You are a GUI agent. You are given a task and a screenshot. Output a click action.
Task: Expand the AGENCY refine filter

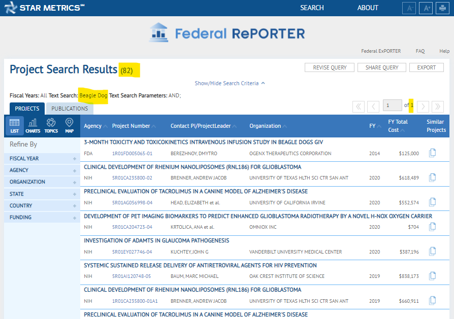[x=42, y=170]
